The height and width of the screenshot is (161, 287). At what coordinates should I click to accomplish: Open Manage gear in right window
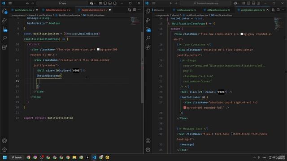[148, 150]
